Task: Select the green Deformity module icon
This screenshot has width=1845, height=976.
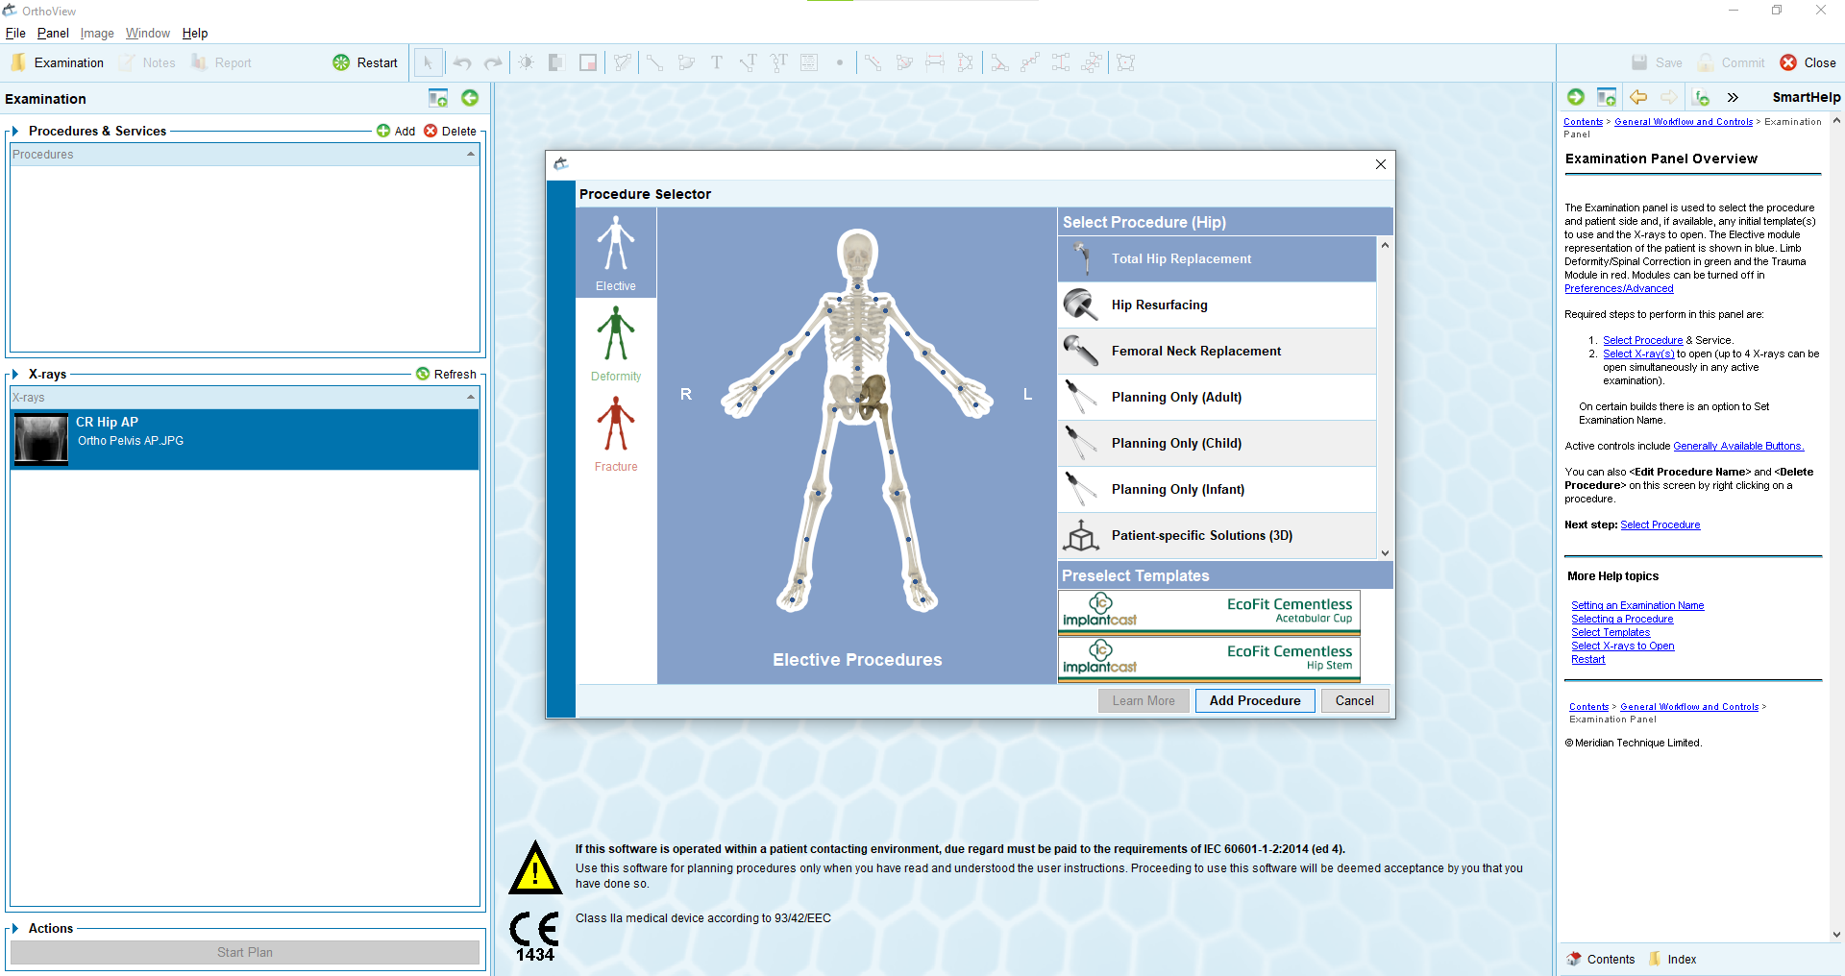Action: click(x=615, y=333)
